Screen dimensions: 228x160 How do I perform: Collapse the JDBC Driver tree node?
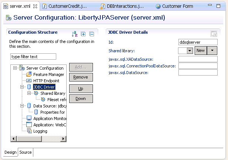pyautogui.click(x=22, y=87)
